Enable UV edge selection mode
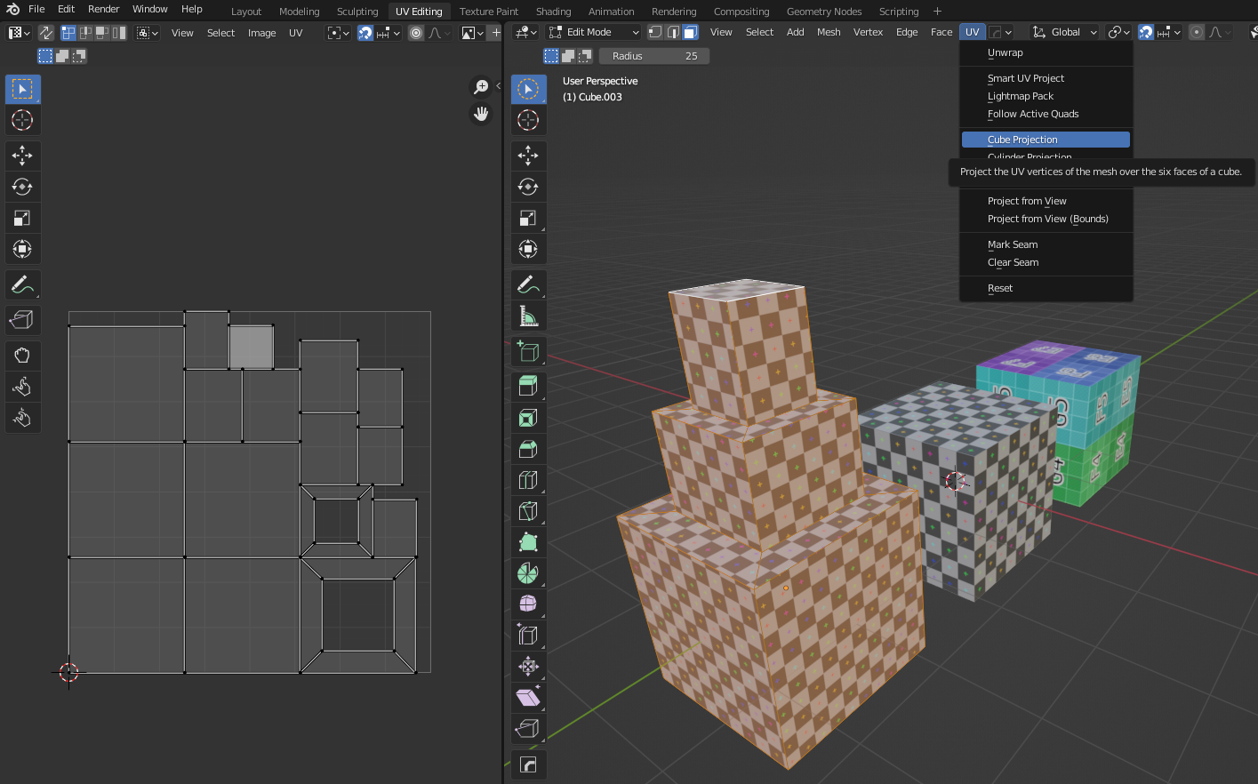1258x784 pixels. point(85,33)
